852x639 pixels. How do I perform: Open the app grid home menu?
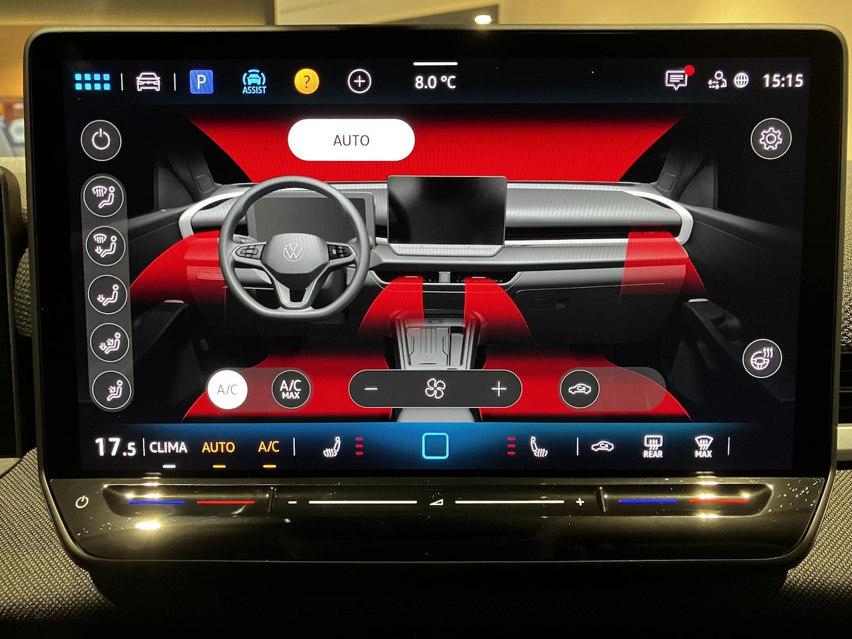click(x=93, y=82)
